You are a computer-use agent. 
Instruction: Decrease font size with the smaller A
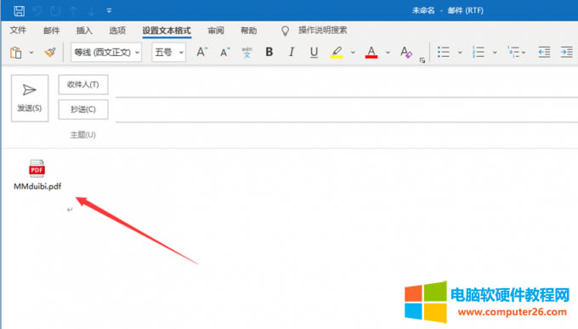(224, 53)
